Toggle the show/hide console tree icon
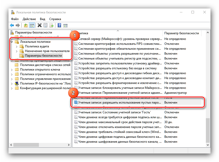Image resolution: width=219 pixels, height=162 pixels. (32, 25)
